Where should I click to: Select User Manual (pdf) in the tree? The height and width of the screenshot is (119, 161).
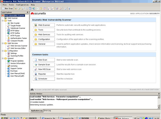(x=17, y=76)
